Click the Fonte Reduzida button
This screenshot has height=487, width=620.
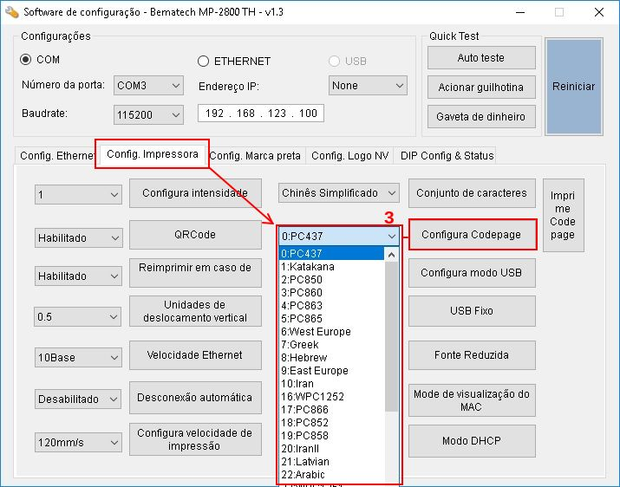pyautogui.click(x=472, y=355)
